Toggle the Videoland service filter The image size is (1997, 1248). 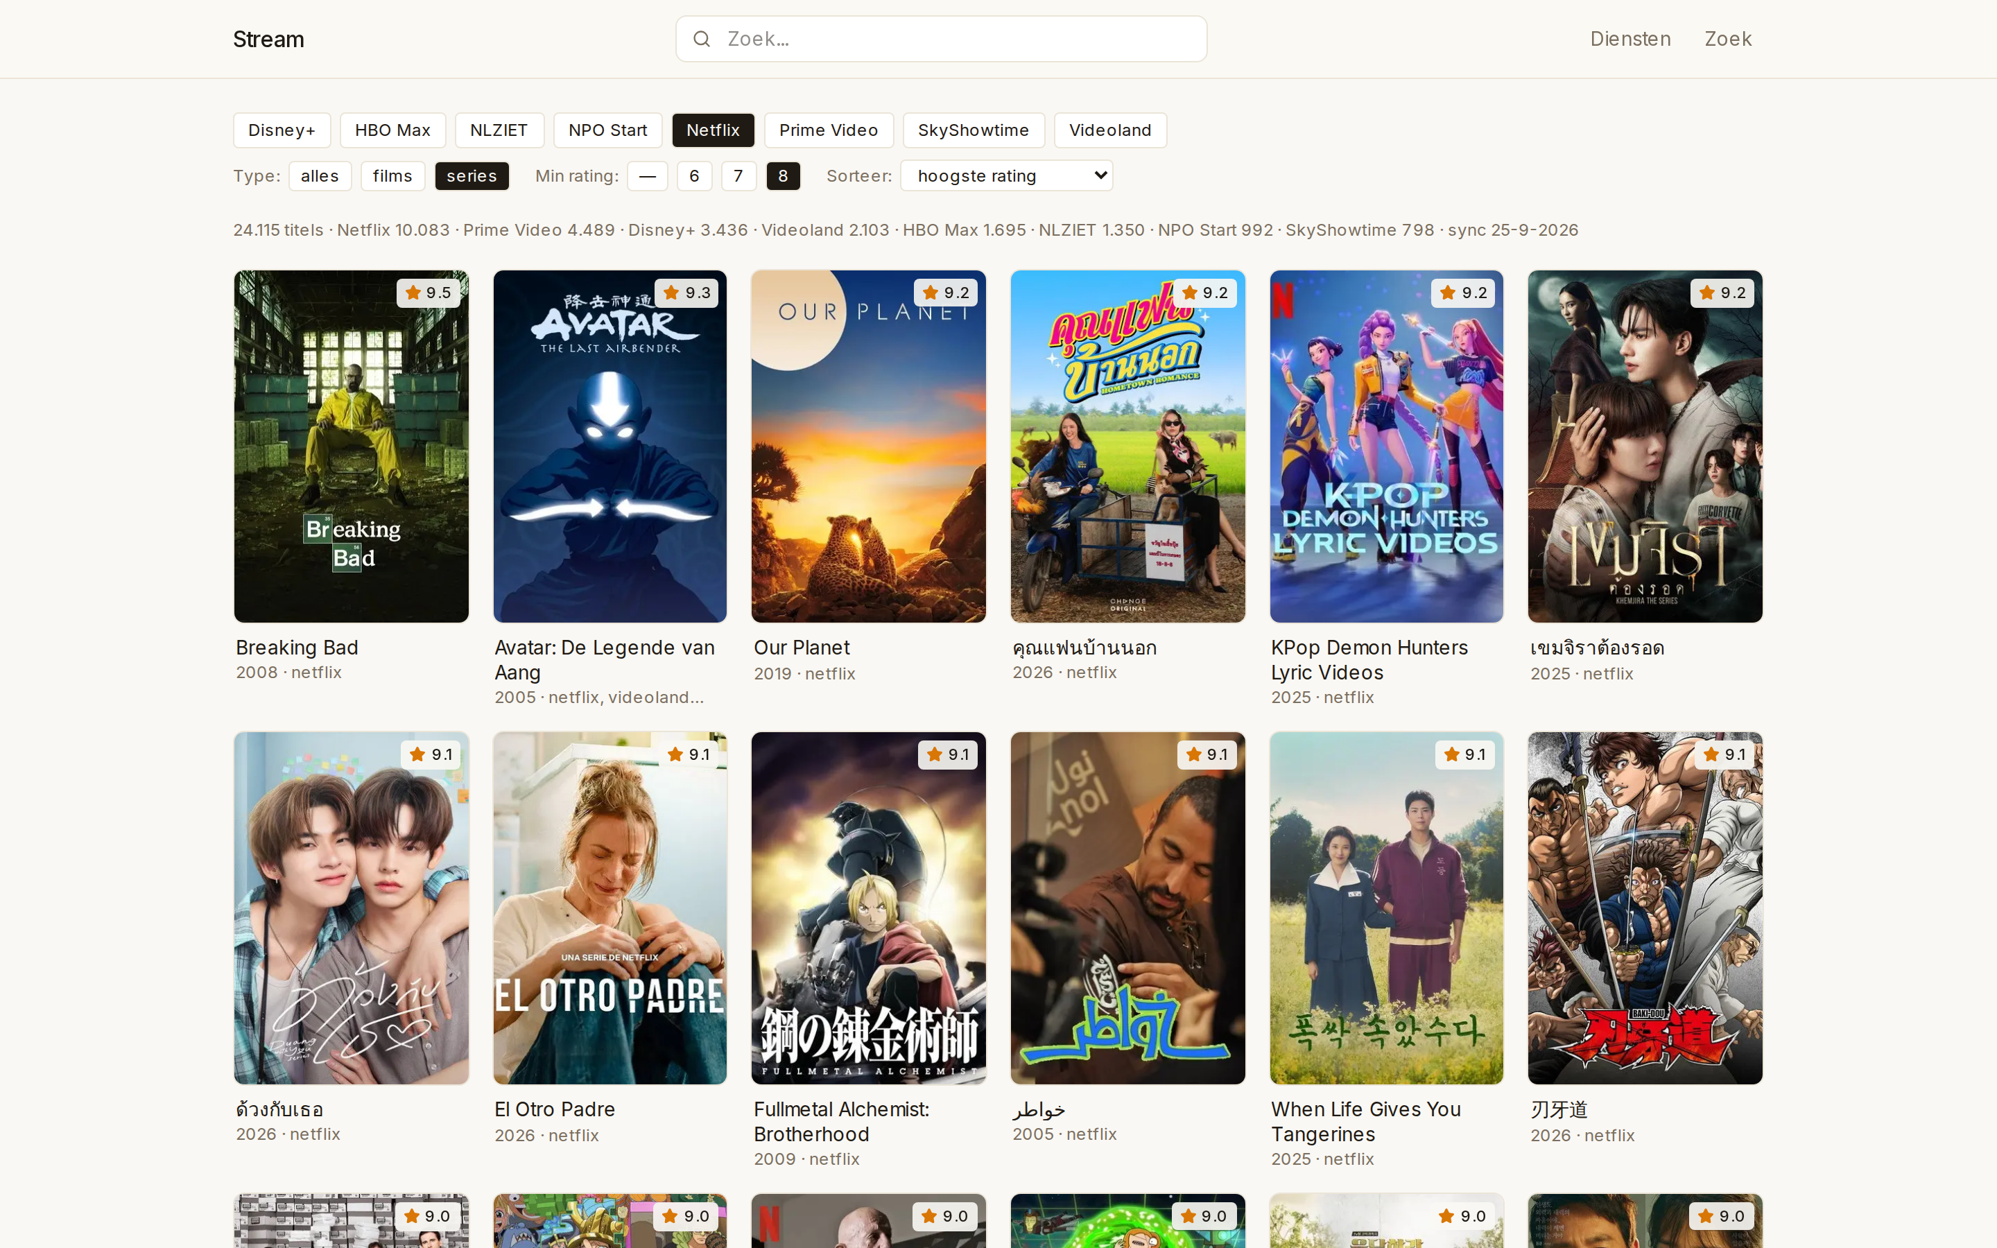[x=1111, y=130]
